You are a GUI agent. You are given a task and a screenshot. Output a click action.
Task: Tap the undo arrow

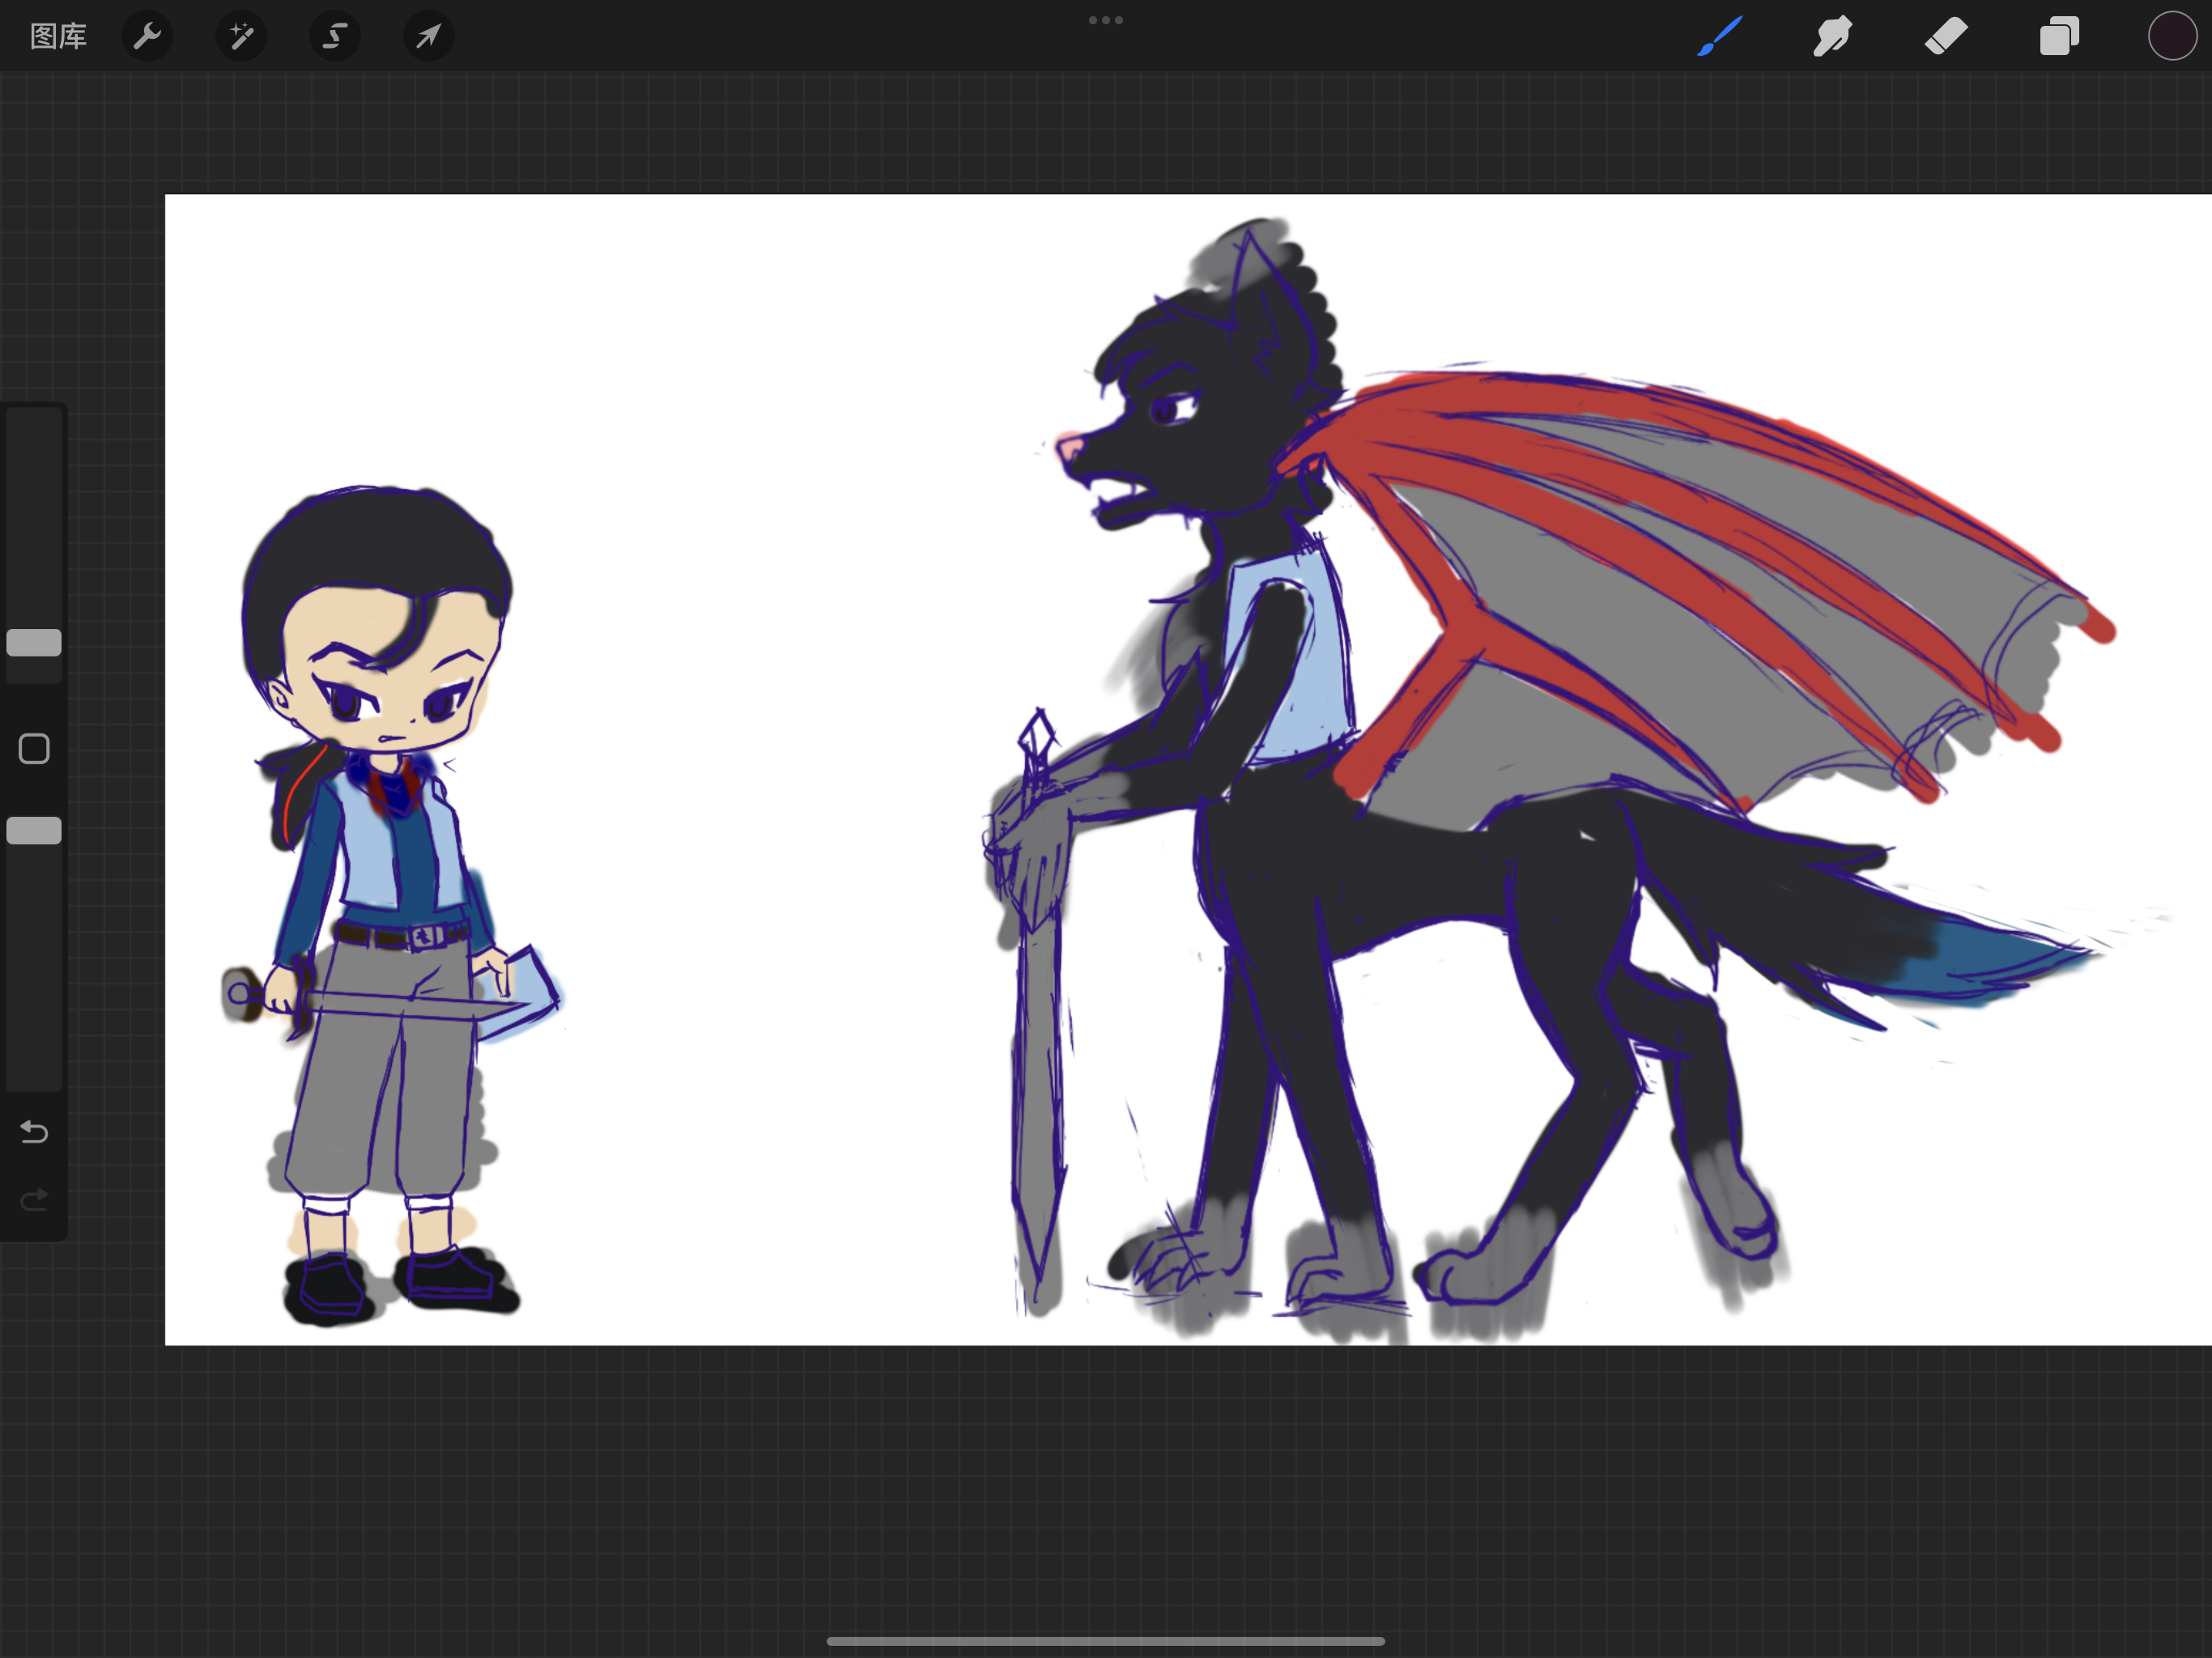34,1131
